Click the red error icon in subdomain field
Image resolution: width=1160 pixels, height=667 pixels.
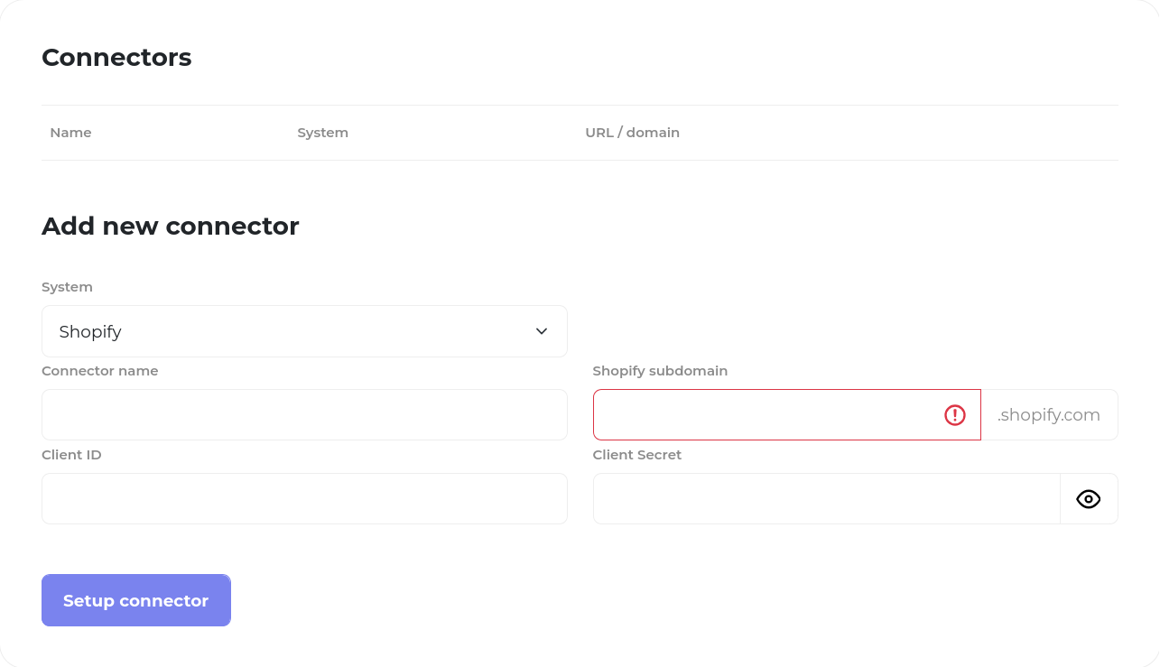(x=955, y=415)
